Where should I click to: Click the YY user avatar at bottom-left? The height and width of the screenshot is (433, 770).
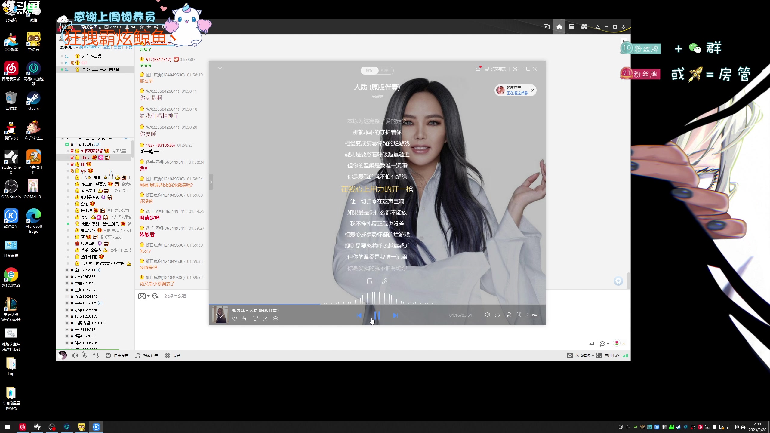click(x=63, y=355)
